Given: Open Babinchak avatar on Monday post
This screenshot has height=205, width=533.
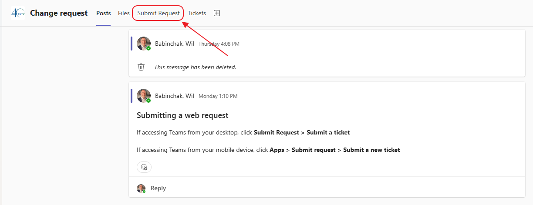Looking at the screenshot, I should tap(144, 96).
